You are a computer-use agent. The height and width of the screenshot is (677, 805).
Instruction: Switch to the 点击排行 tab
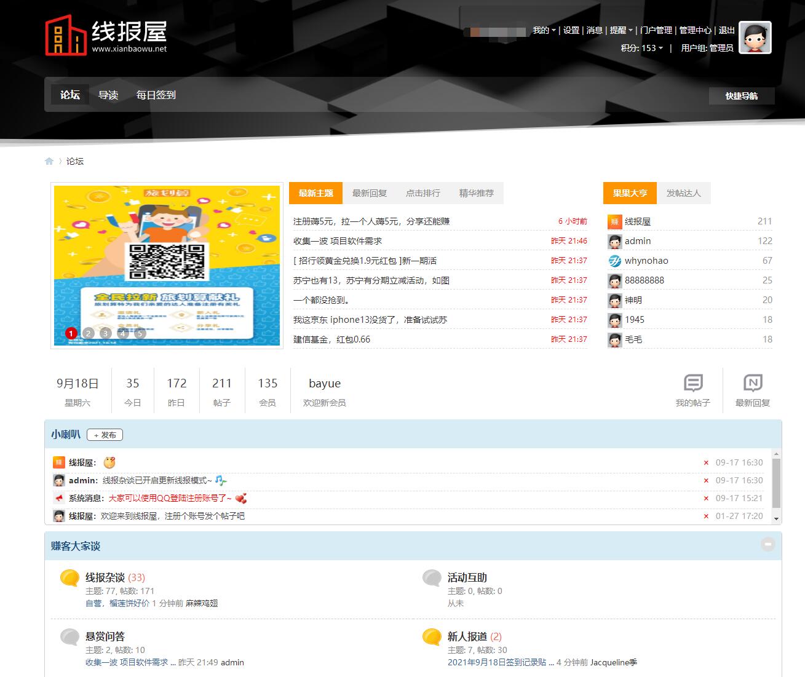point(422,192)
